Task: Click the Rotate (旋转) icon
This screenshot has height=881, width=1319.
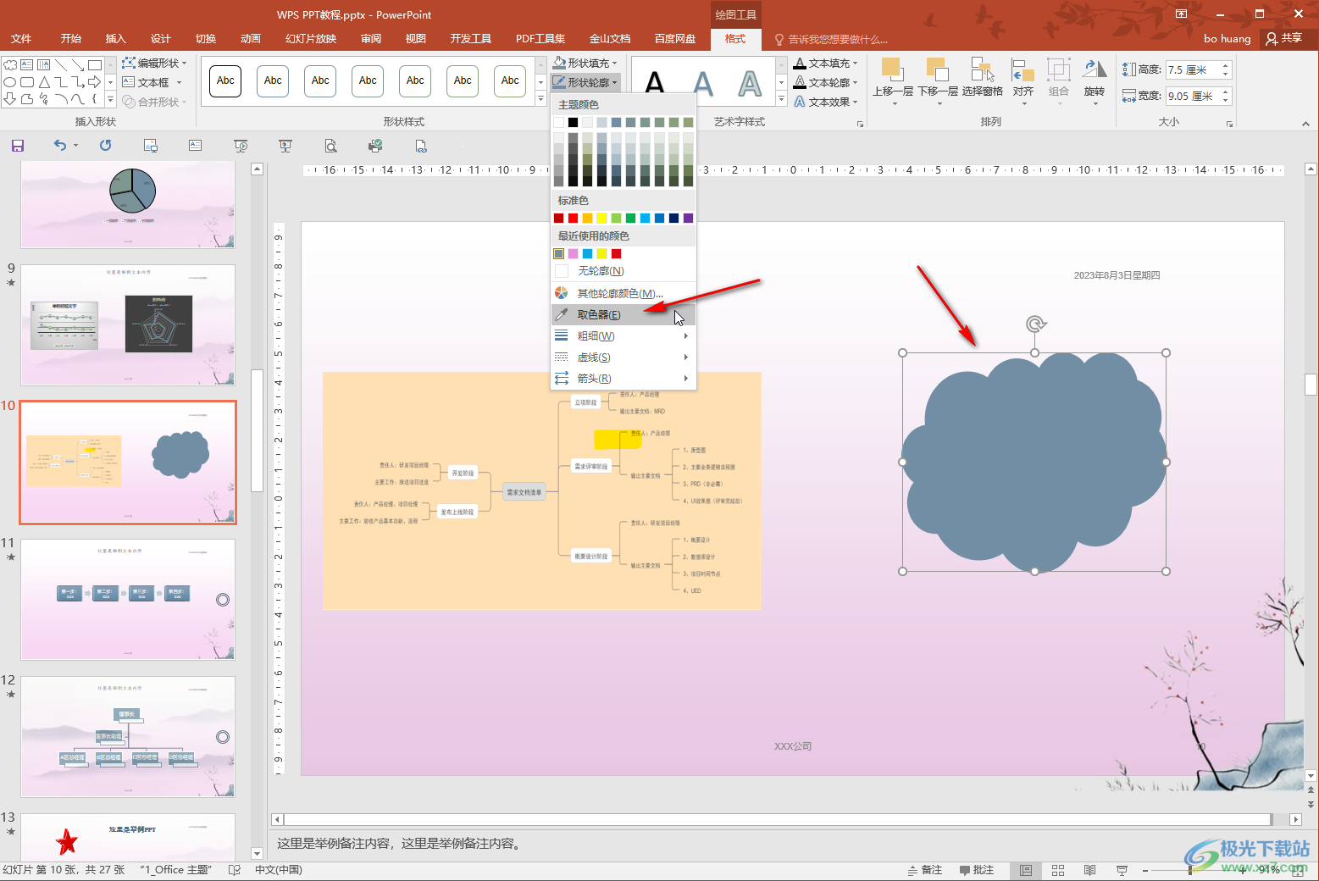Action: click(x=1095, y=69)
